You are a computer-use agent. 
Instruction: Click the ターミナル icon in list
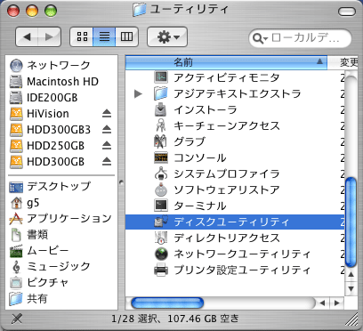[161, 206]
